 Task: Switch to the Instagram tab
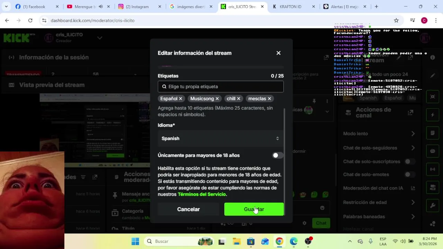tap(139, 7)
